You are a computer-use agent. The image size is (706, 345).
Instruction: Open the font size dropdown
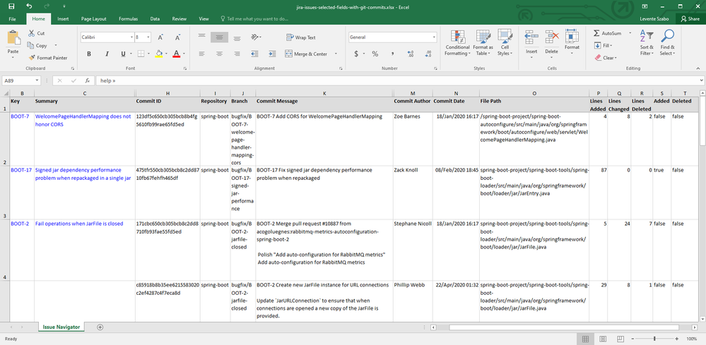[148, 37]
